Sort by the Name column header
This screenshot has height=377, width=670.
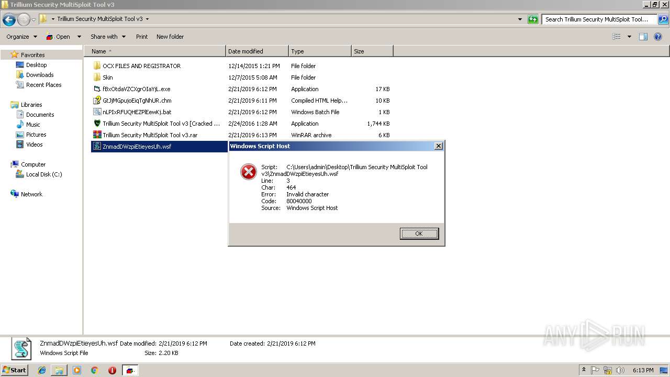(x=155, y=51)
